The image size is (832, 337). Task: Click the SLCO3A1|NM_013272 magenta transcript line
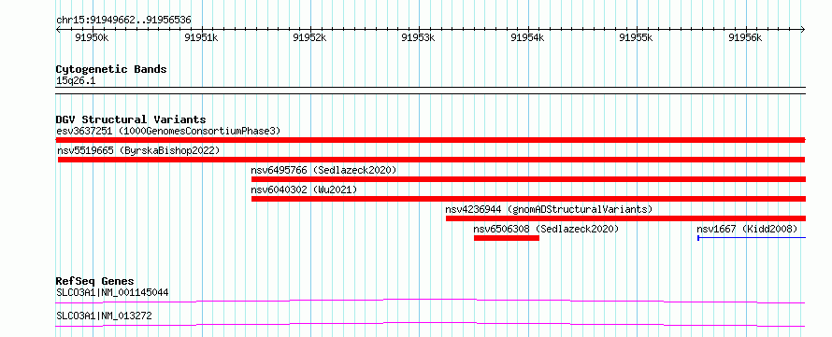430,324
